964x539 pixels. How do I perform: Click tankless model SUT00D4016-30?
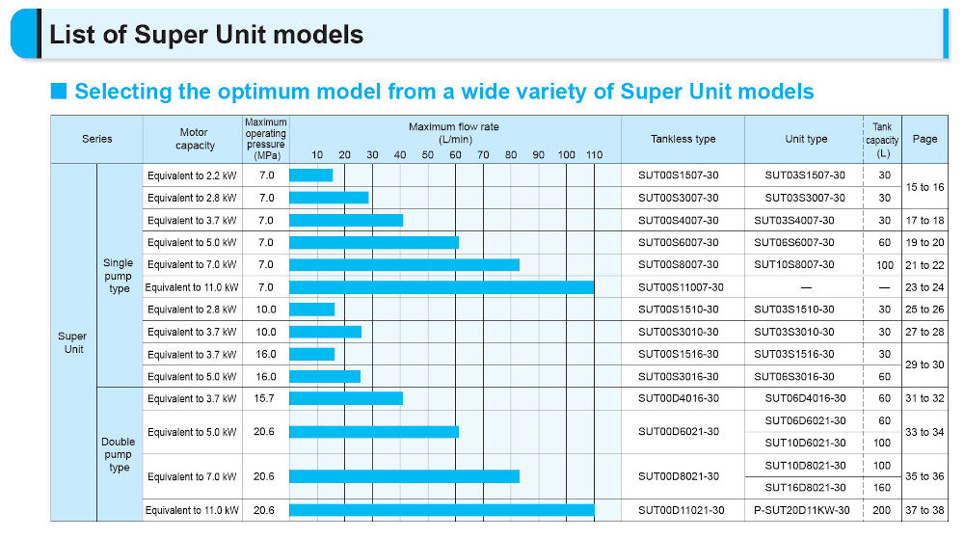point(678,398)
